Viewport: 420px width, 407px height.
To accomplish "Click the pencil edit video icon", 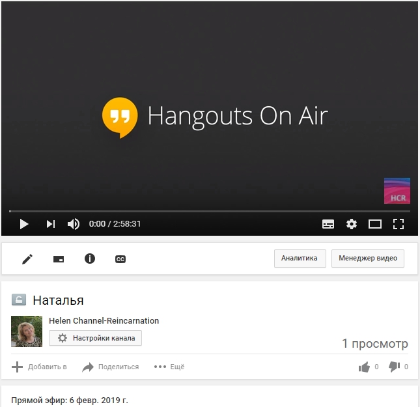I will (x=27, y=259).
